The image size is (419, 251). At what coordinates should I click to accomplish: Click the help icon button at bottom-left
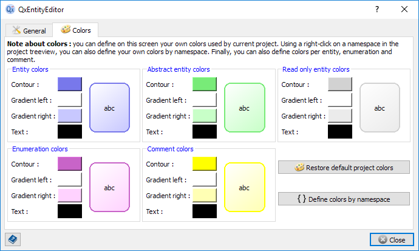(13, 239)
